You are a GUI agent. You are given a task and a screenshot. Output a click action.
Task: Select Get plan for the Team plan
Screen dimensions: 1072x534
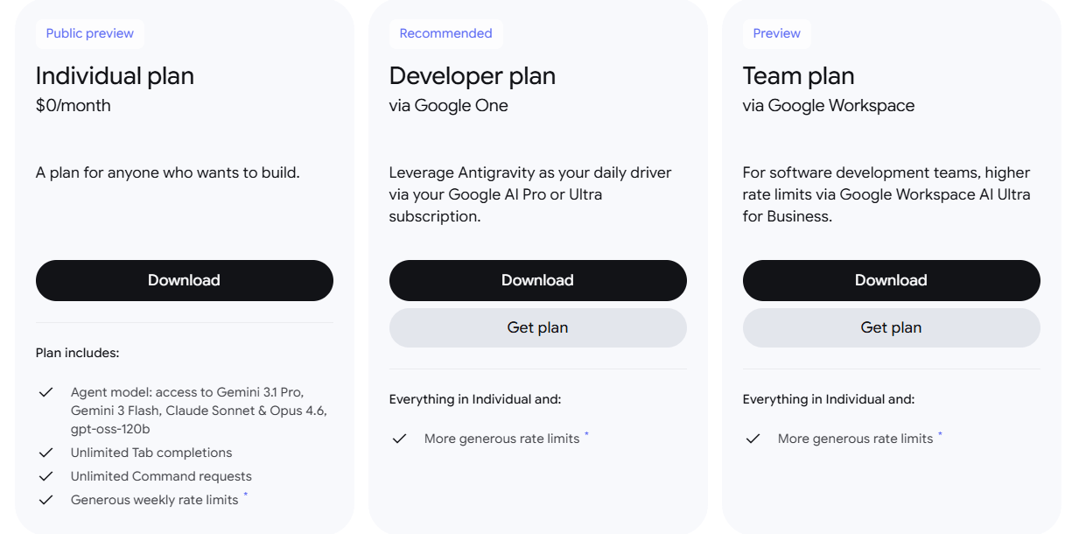[891, 327]
